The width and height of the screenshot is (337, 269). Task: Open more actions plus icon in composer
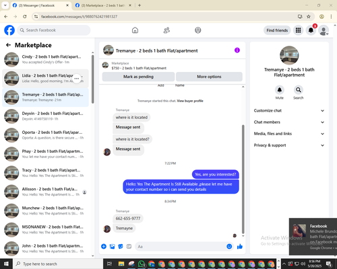(104, 247)
